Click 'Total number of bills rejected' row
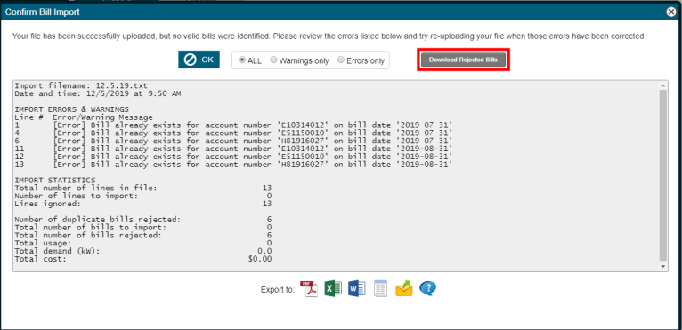682x330 pixels. point(143,235)
